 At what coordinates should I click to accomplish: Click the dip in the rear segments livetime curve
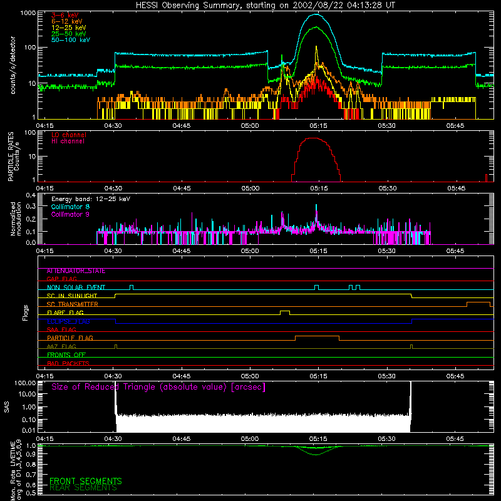tap(316, 455)
